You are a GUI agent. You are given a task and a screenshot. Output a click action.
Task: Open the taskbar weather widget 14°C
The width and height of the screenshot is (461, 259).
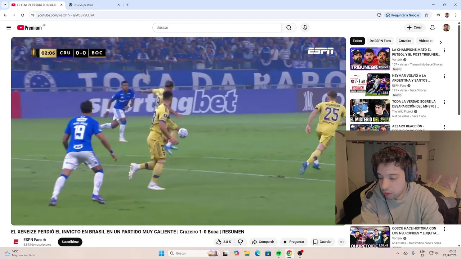[x=20, y=253]
